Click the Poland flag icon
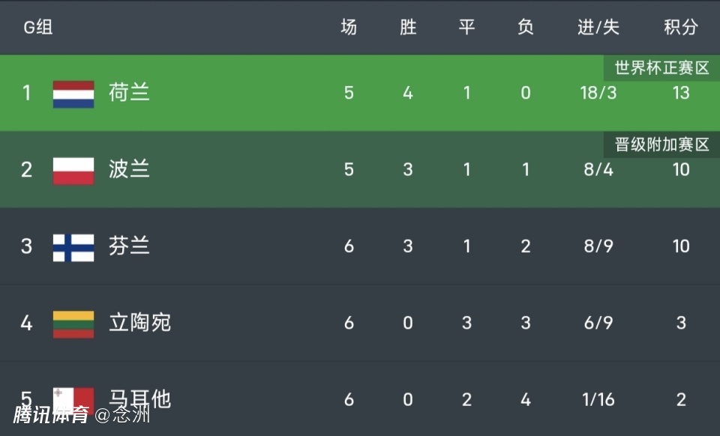 [73, 170]
